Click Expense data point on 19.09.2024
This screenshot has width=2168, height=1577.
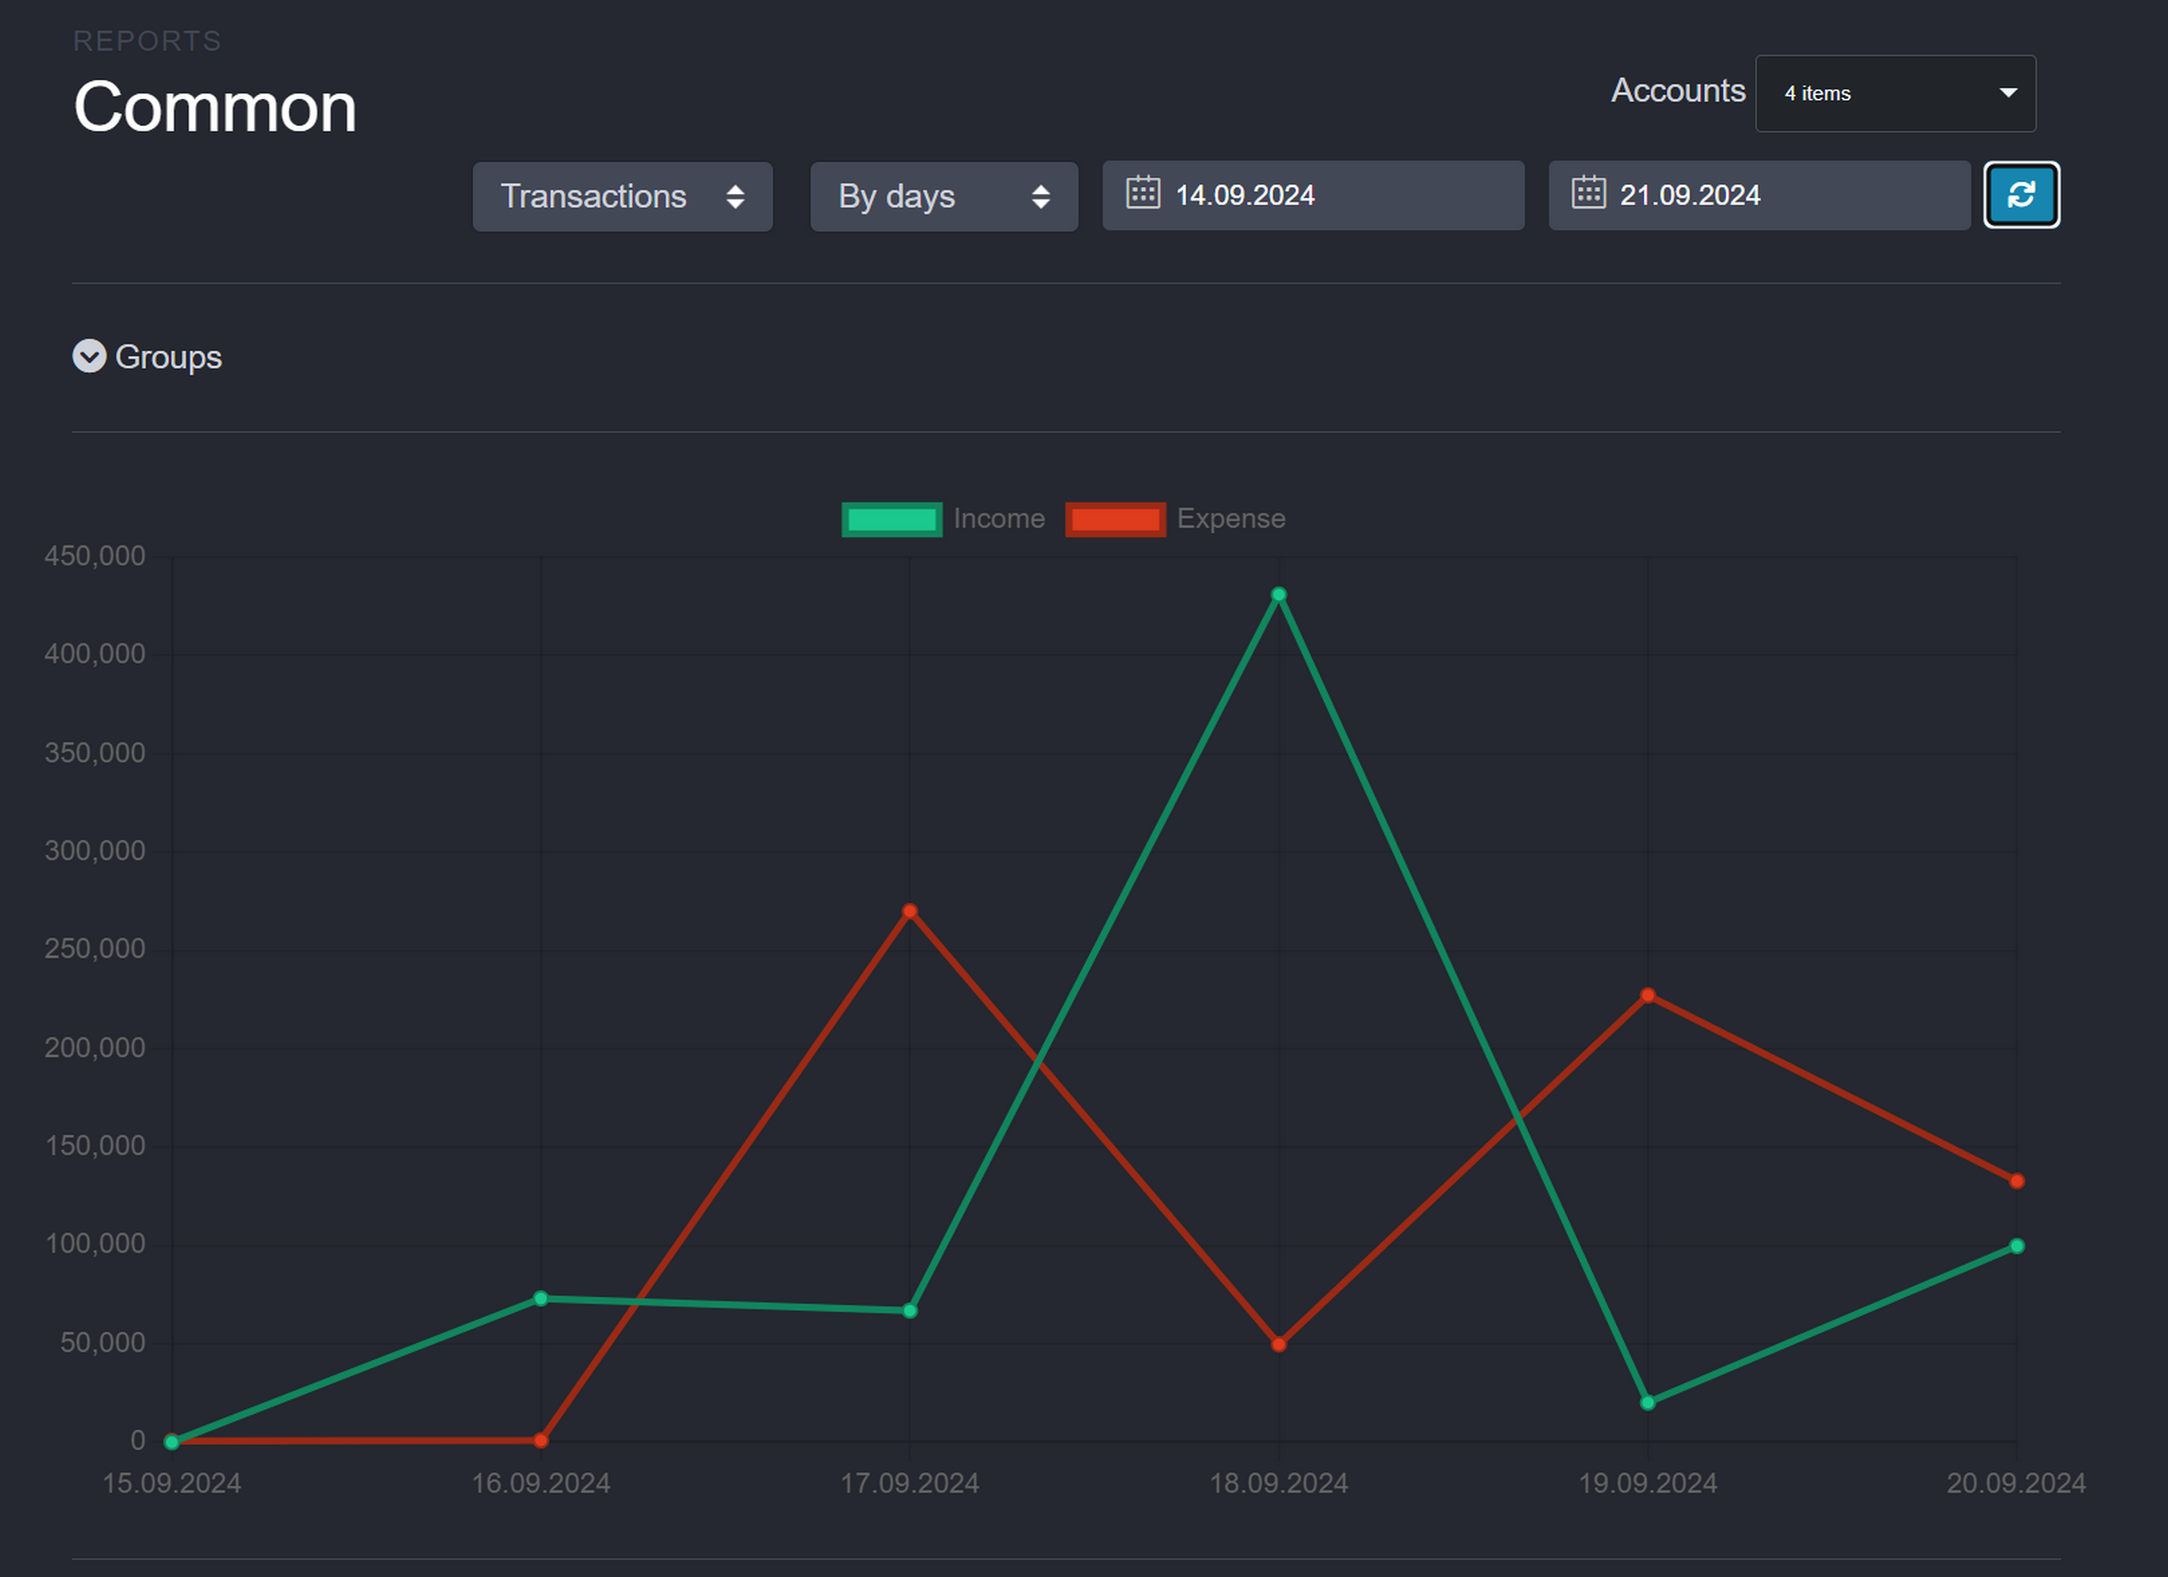pyautogui.click(x=1647, y=995)
